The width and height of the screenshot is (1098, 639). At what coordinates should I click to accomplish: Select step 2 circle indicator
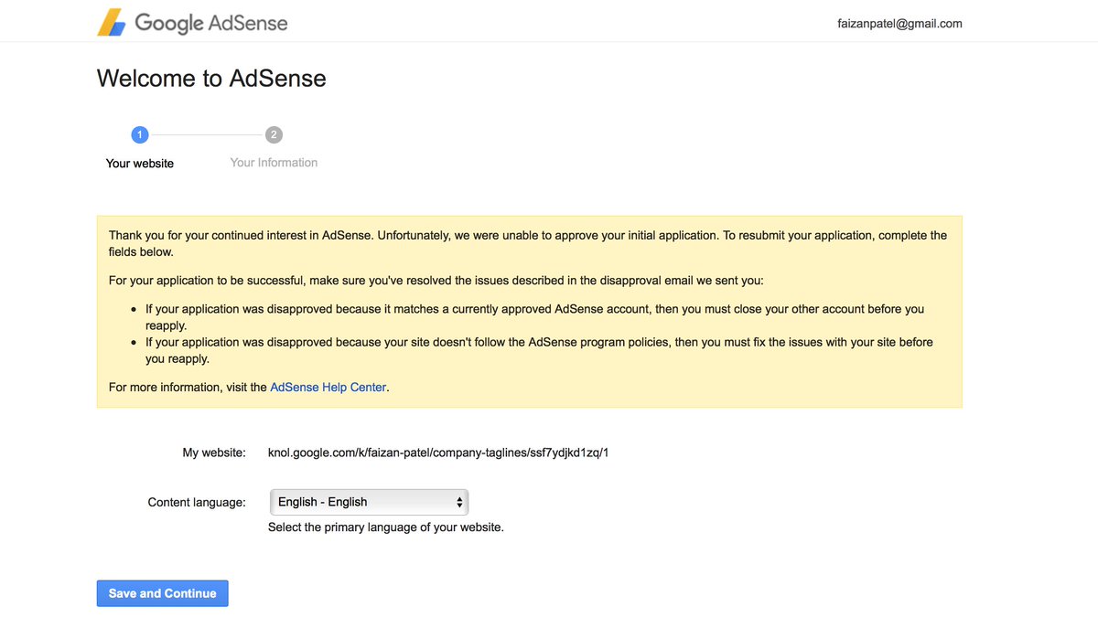pos(274,135)
